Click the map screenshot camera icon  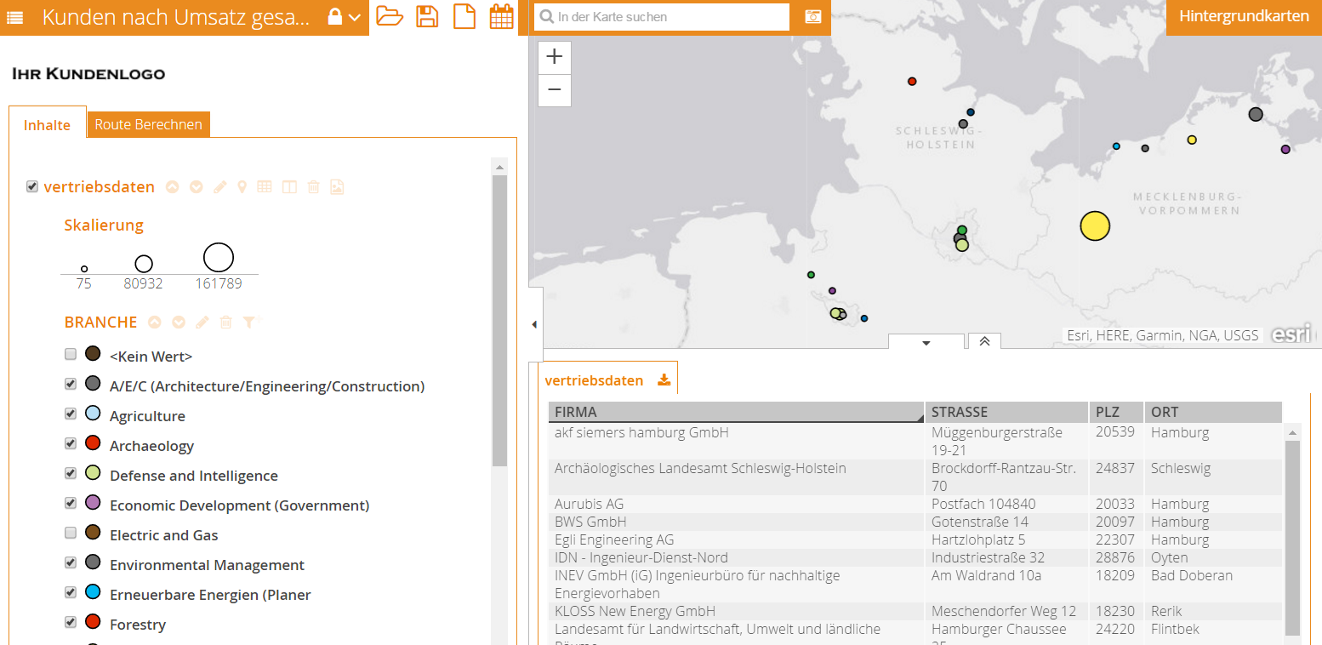pyautogui.click(x=813, y=17)
